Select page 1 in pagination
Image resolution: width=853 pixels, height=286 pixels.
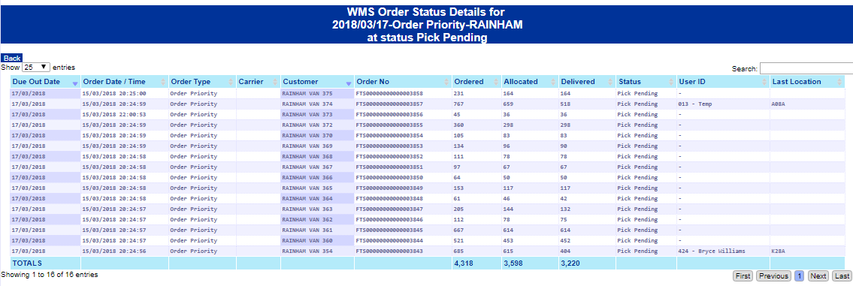800,276
